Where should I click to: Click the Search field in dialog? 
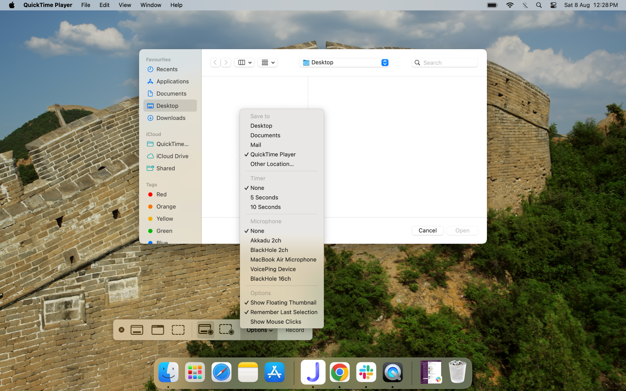tap(444, 63)
